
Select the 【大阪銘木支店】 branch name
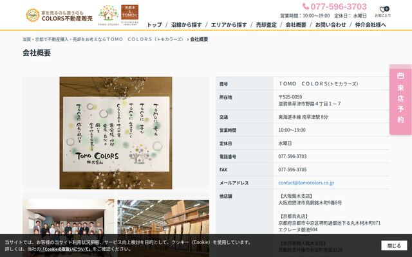click(295, 196)
